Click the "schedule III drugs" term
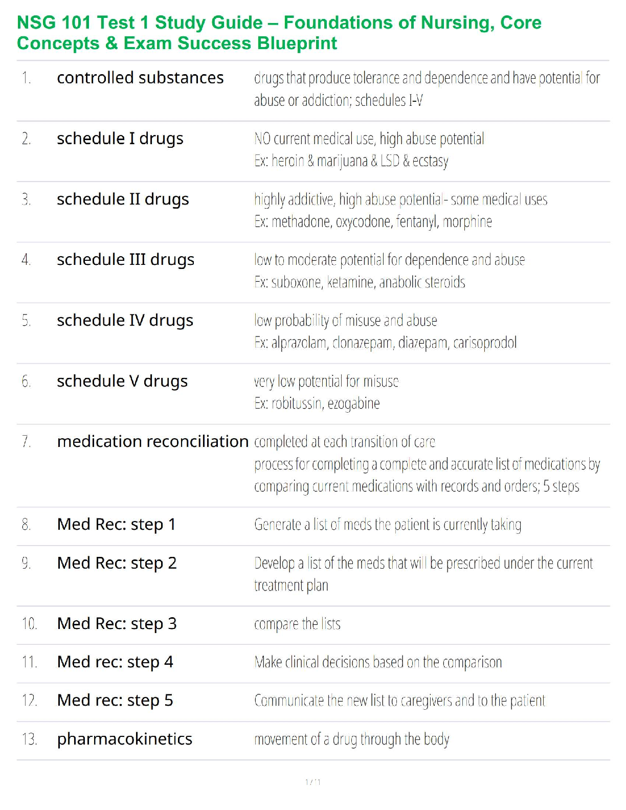Screen dimensions: 626x810 click(125, 260)
